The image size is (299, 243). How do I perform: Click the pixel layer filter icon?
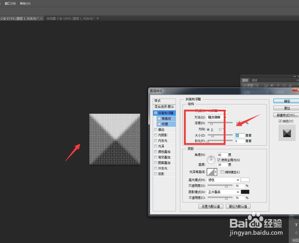click(266, 86)
